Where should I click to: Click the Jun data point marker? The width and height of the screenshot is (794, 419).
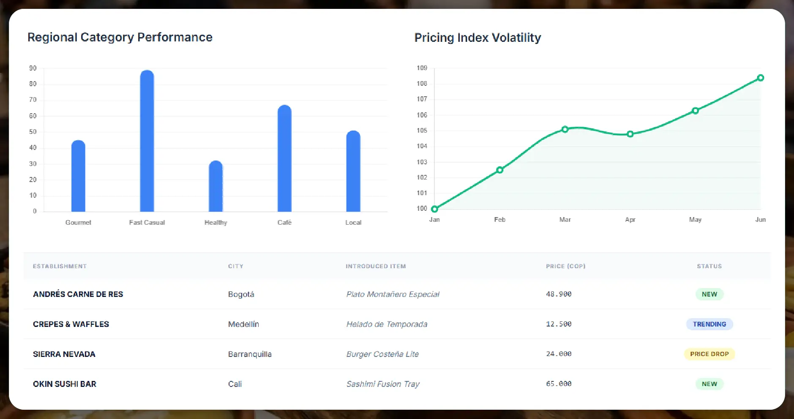pos(760,78)
